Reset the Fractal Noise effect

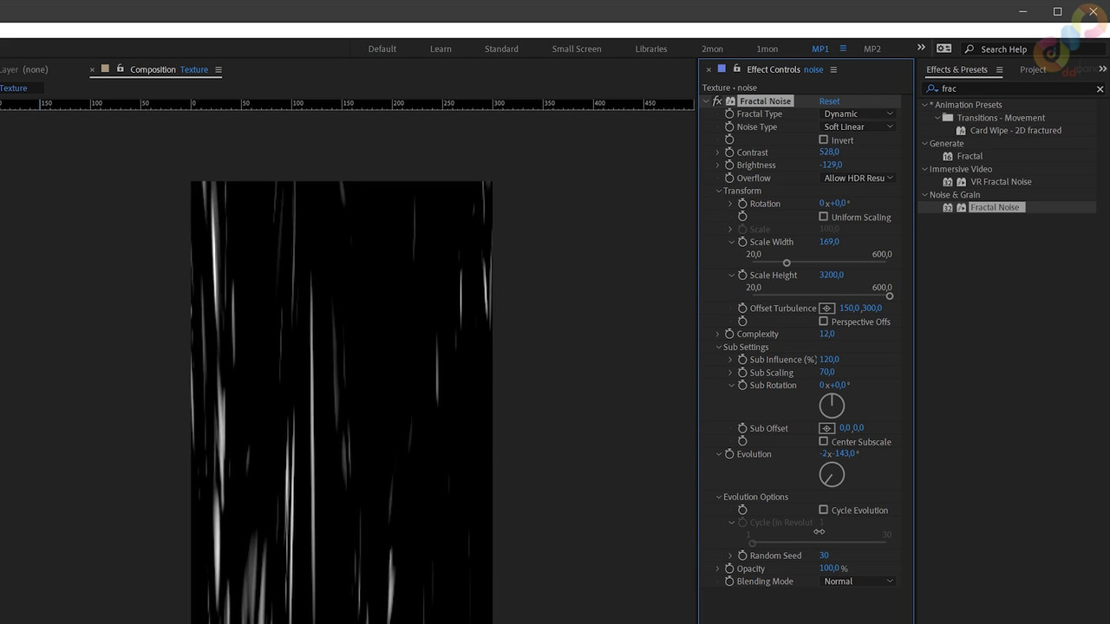[x=829, y=101]
